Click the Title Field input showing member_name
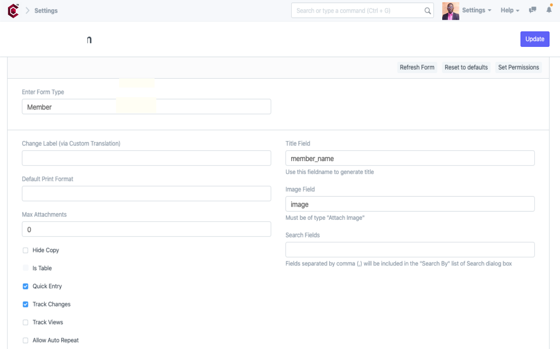This screenshot has width=560, height=349. tap(410, 158)
